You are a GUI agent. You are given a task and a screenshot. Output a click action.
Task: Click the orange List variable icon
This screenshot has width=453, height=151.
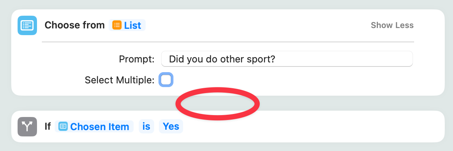pyautogui.click(x=117, y=25)
